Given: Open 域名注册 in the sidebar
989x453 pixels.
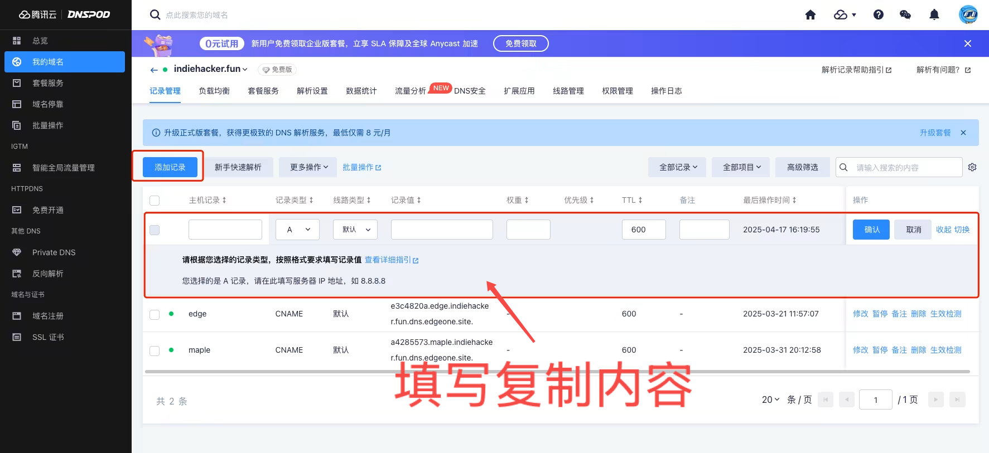Looking at the screenshot, I should (x=48, y=316).
